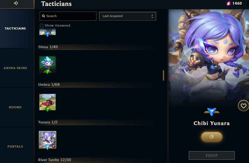This screenshot has width=249, height=163.
Task: Click the tactician list scrollbar
Action: click(x=163, y=75)
